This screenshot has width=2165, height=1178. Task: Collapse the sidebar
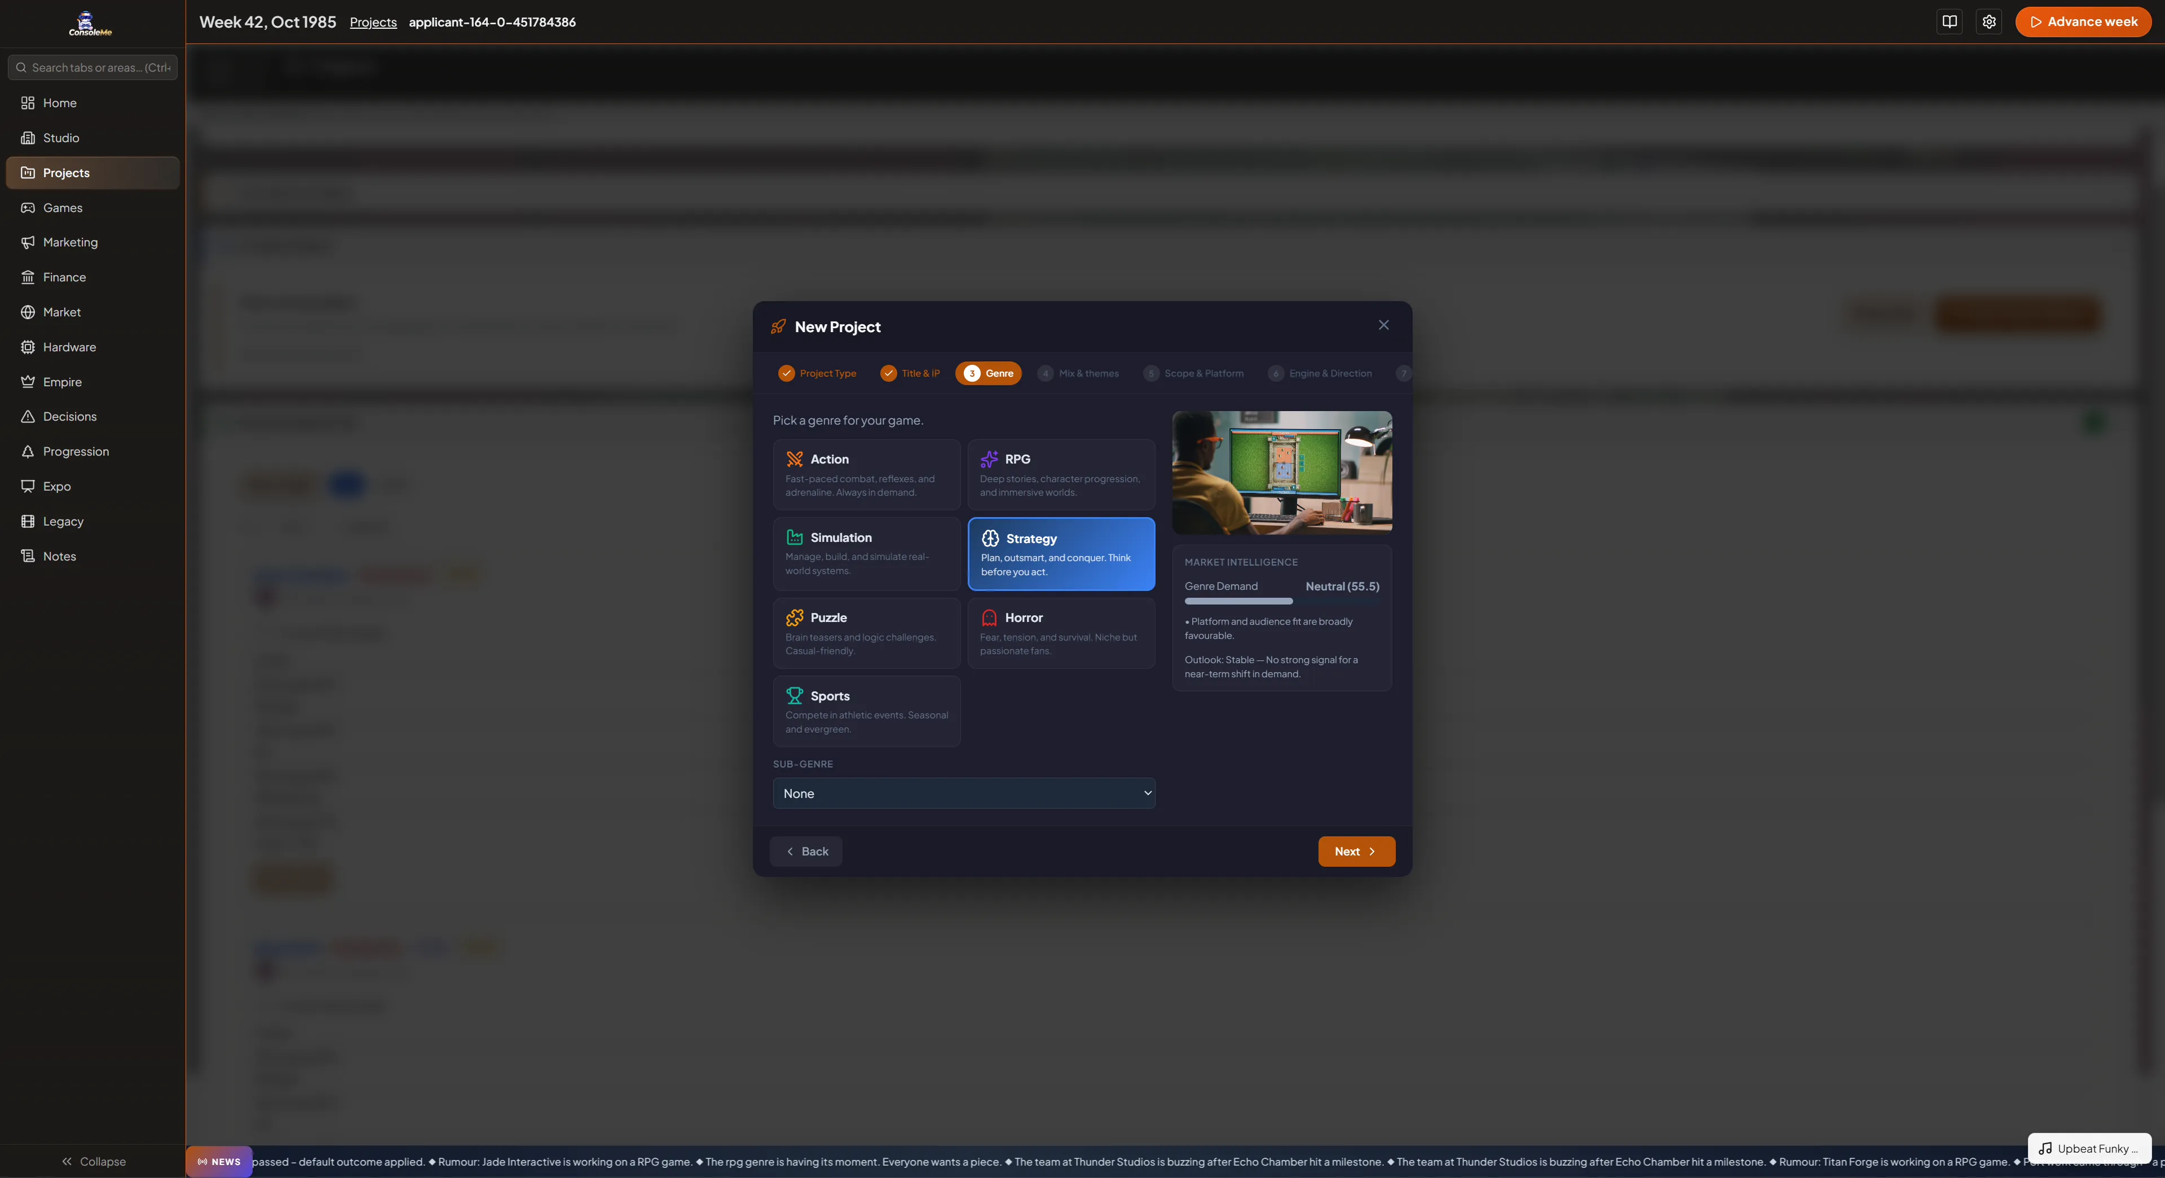[92, 1161]
